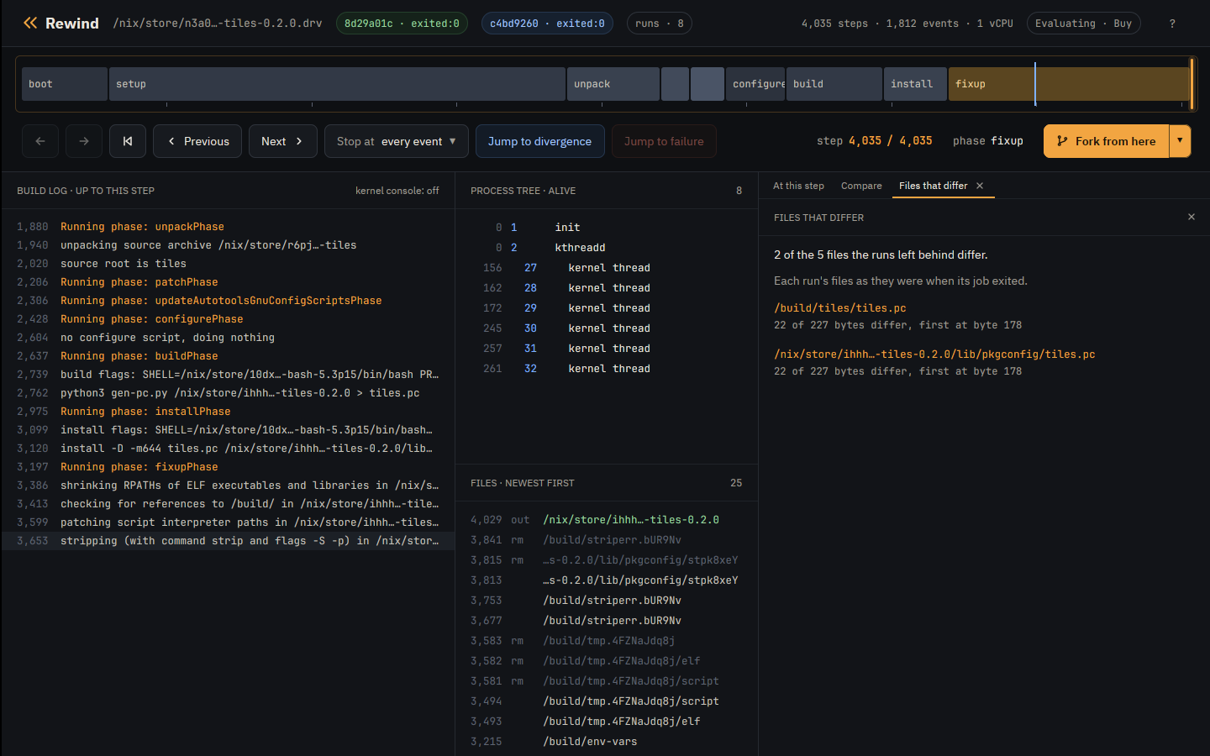Select out file /nix/store/ihhh…-tiles-0.2.0
The image size is (1210, 756).
607,520
